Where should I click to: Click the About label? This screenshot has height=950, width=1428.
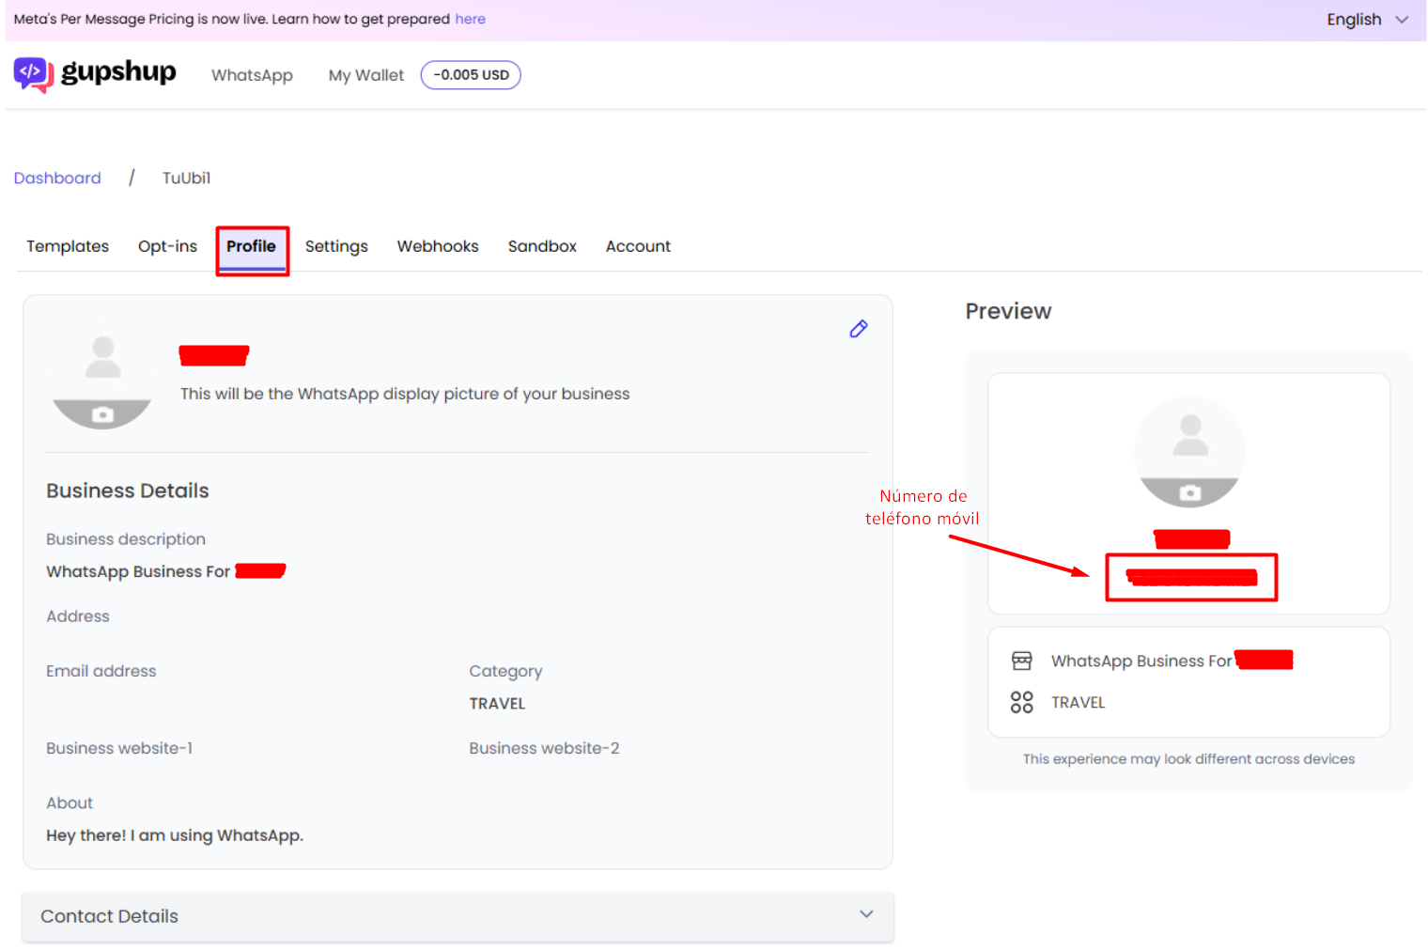coord(70,803)
